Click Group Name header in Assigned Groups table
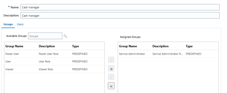 (128, 46)
